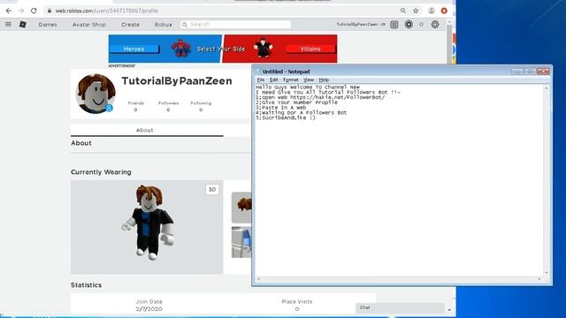Click Notepad horizontal scrollbar left arrow
This screenshot has width=566, height=318.
pyautogui.click(x=258, y=279)
